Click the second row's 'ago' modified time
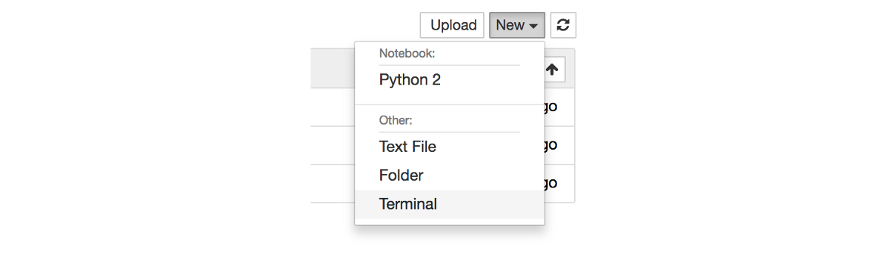The width and height of the screenshot is (889, 272). tap(550, 145)
